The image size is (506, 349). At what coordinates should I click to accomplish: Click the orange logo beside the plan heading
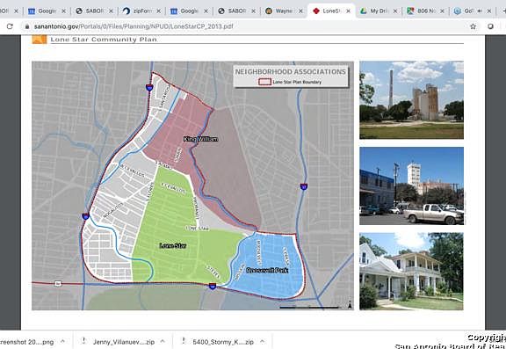[x=40, y=40]
